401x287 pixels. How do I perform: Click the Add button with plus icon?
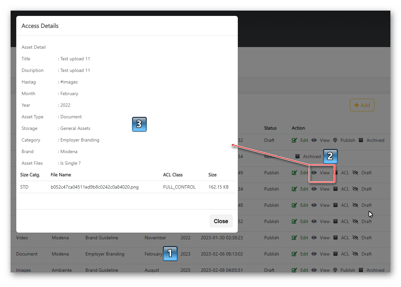click(362, 105)
